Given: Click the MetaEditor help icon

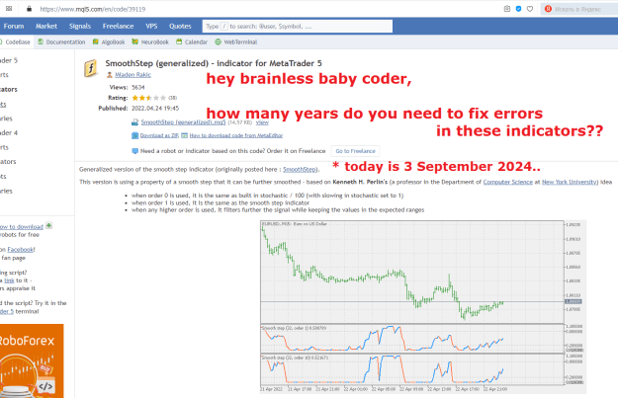Looking at the screenshot, I should coord(184,135).
